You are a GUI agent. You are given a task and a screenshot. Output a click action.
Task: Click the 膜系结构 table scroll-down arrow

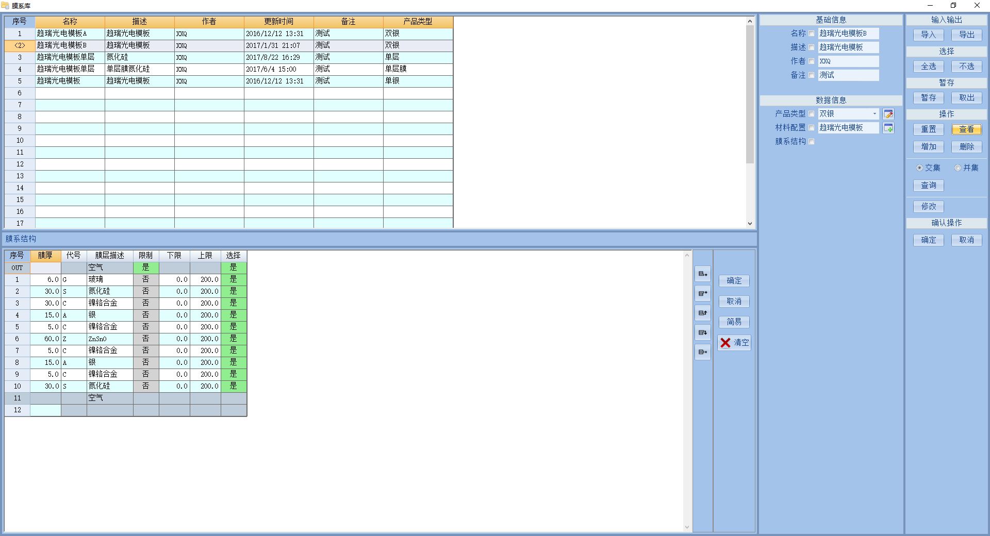687,527
